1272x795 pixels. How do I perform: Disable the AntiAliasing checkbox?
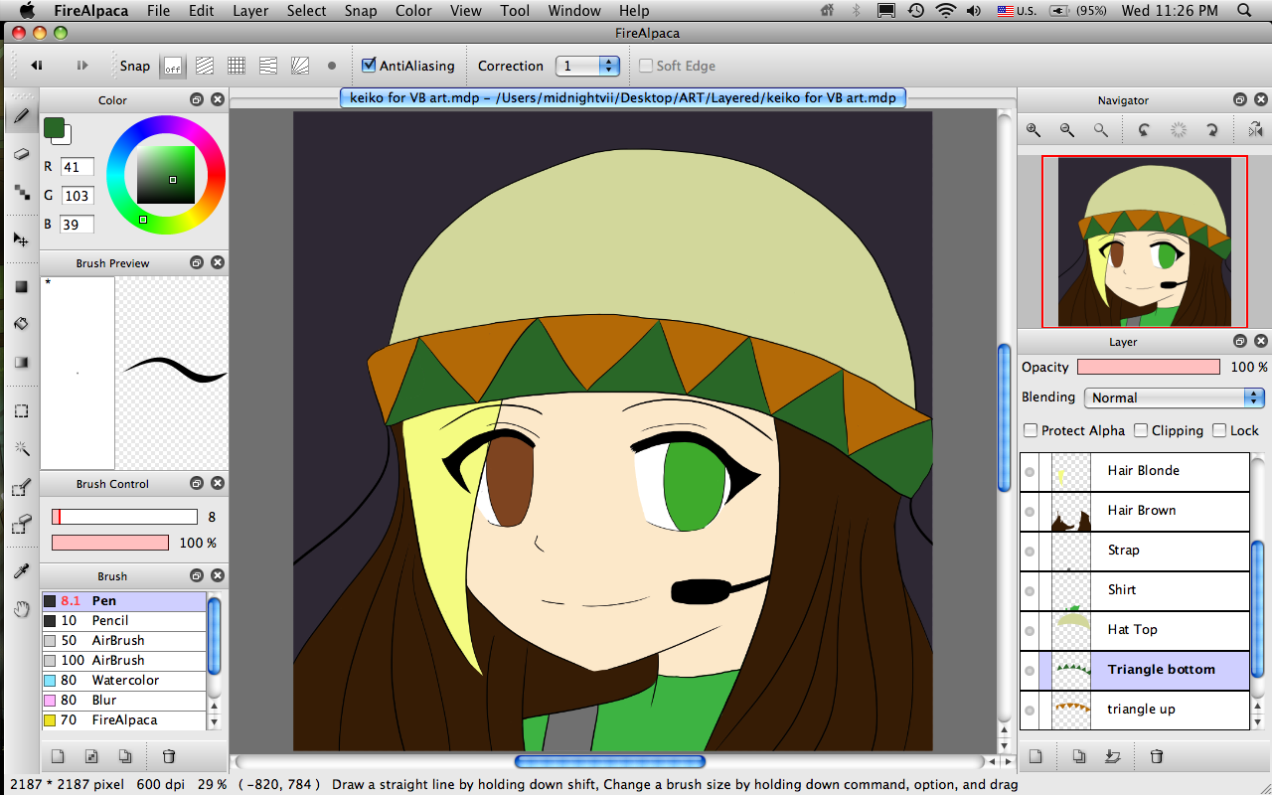[369, 66]
